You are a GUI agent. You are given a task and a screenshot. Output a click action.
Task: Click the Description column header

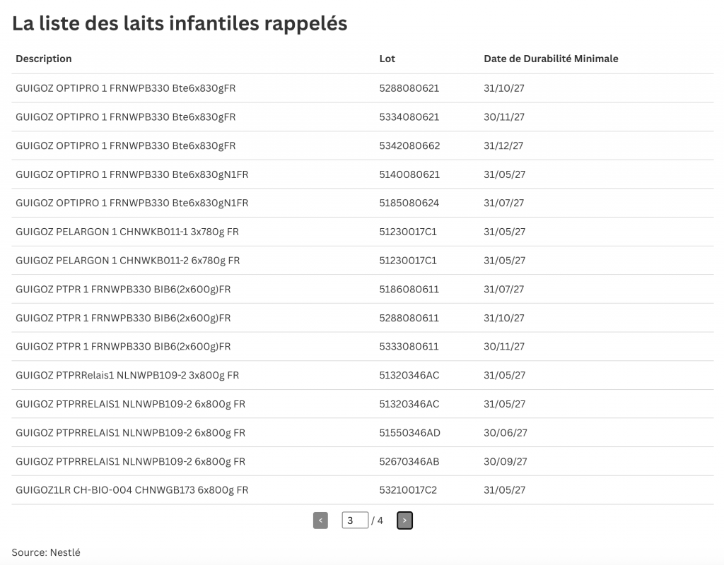pyautogui.click(x=44, y=59)
